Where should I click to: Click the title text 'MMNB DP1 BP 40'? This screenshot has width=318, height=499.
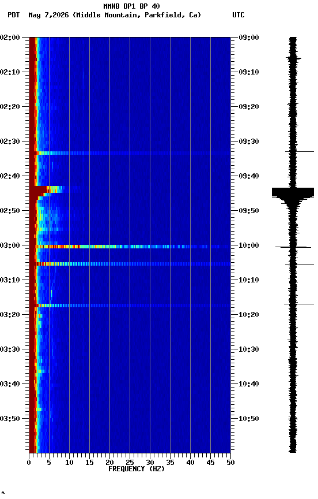click(x=131, y=6)
